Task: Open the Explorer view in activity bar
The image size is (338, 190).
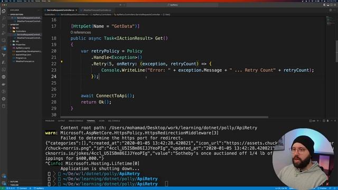Action: click(4, 11)
